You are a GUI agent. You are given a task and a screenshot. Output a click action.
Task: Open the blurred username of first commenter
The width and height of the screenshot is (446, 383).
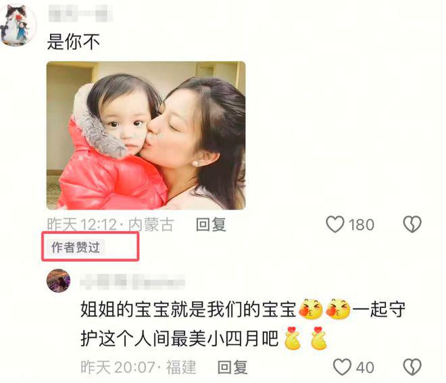click(80, 14)
